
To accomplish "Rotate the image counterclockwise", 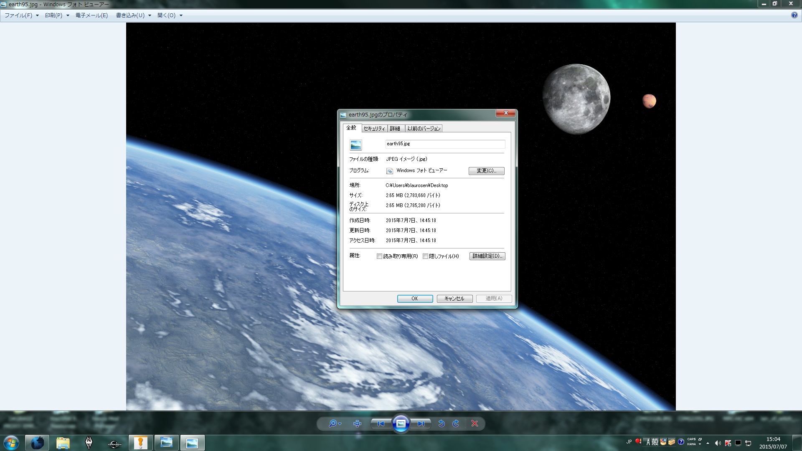I will [442, 423].
